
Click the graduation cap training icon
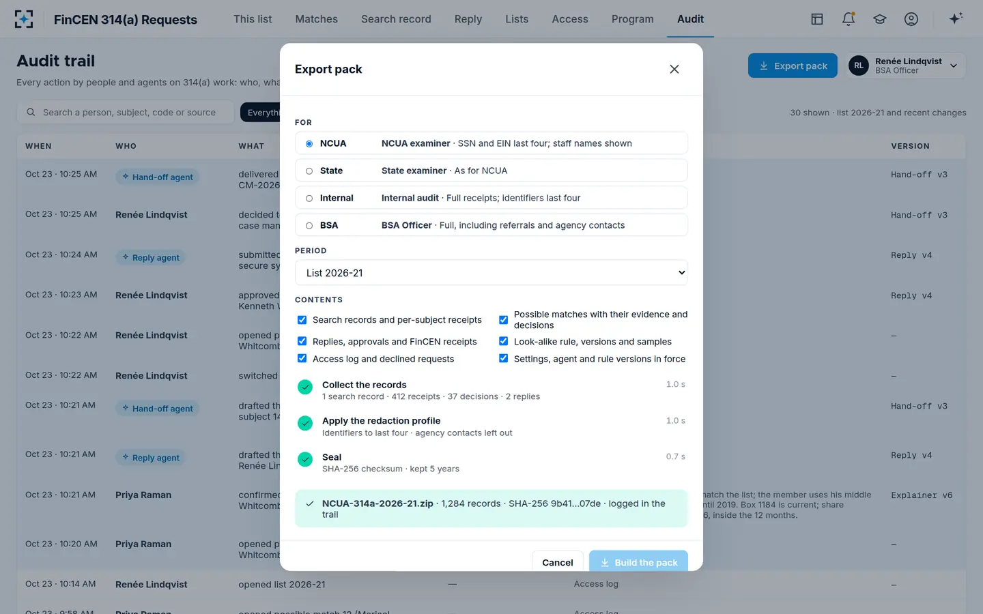coord(880,19)
